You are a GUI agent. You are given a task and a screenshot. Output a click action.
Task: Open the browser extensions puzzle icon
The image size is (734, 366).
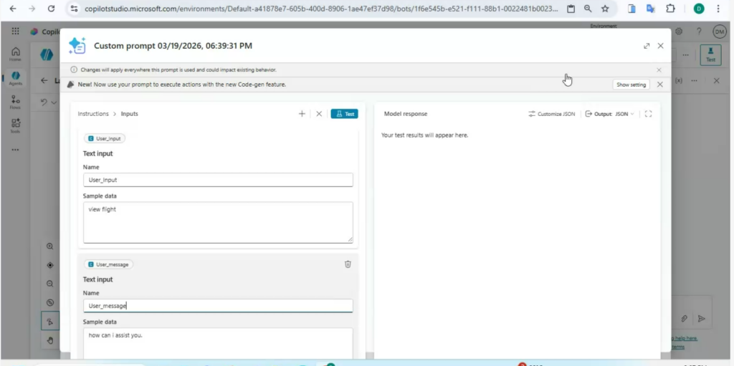(x=670, y=9)
